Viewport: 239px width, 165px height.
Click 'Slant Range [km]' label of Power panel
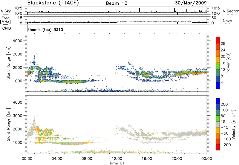(8, 63)
